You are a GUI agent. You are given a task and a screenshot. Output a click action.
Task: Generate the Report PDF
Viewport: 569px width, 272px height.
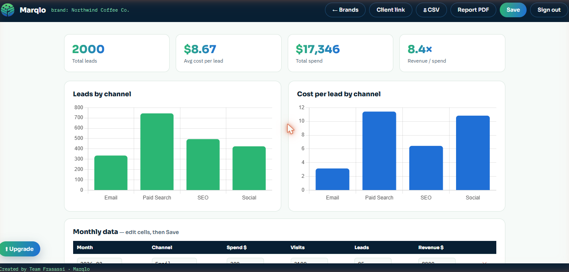473,10
